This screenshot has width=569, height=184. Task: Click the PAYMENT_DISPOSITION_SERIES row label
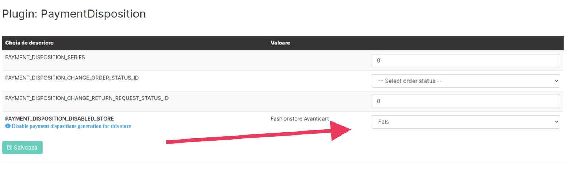[x=45, y=58]
